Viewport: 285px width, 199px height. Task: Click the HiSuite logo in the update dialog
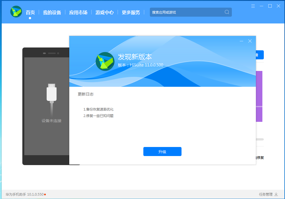[x=105, y=61]
